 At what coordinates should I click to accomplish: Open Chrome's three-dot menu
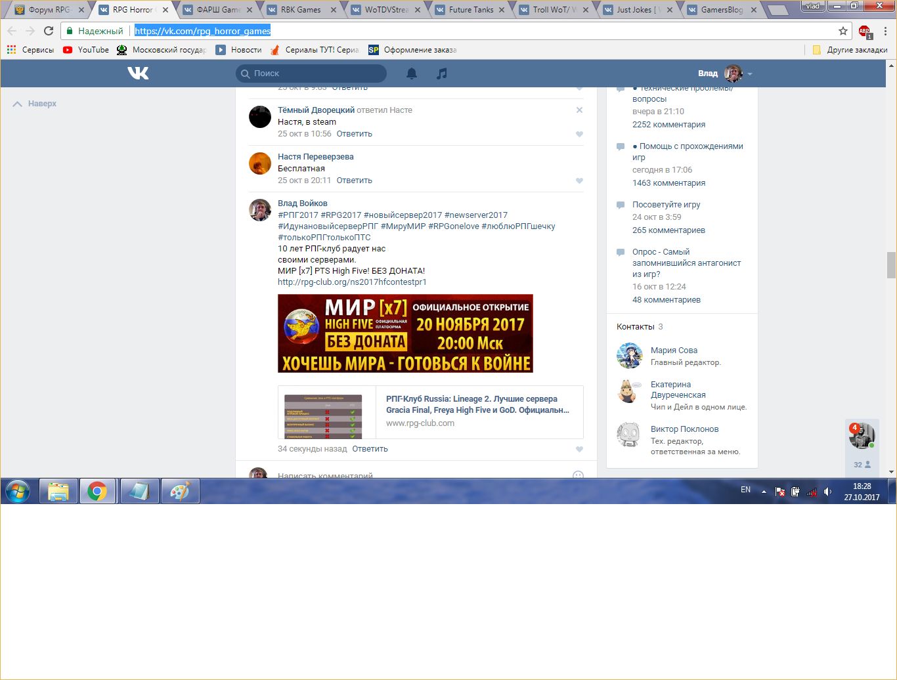[x=885, y=31]
